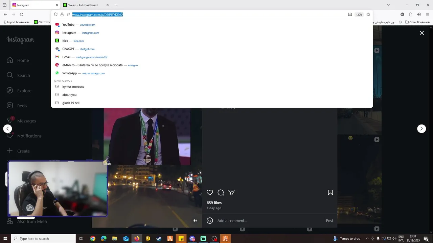
Task: Open Other Bookmarks folder
Action: (x=418, y=22)
